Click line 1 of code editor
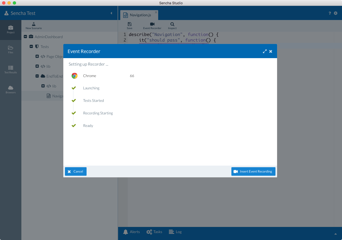 (174, 34)
